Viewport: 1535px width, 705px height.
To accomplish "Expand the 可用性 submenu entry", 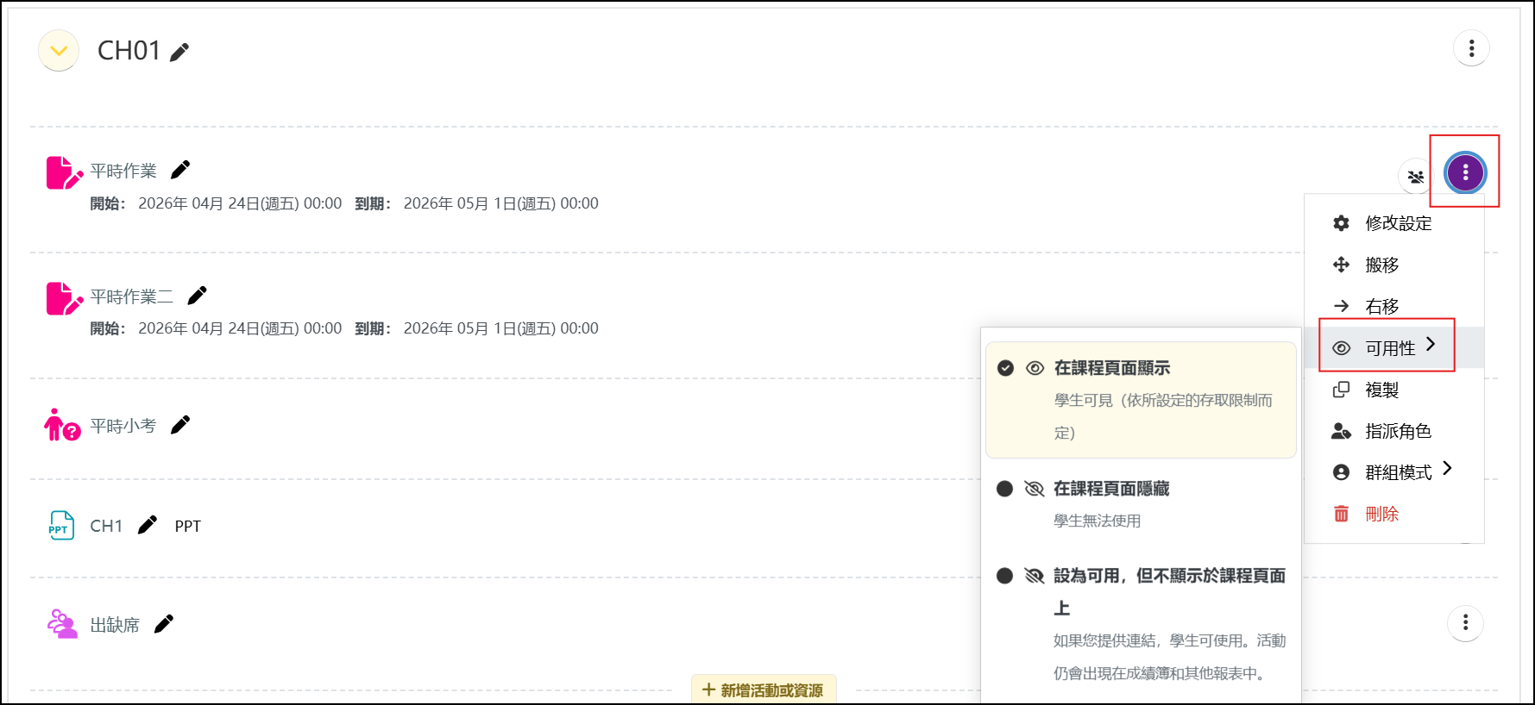I will click(x=1393, y=347).
